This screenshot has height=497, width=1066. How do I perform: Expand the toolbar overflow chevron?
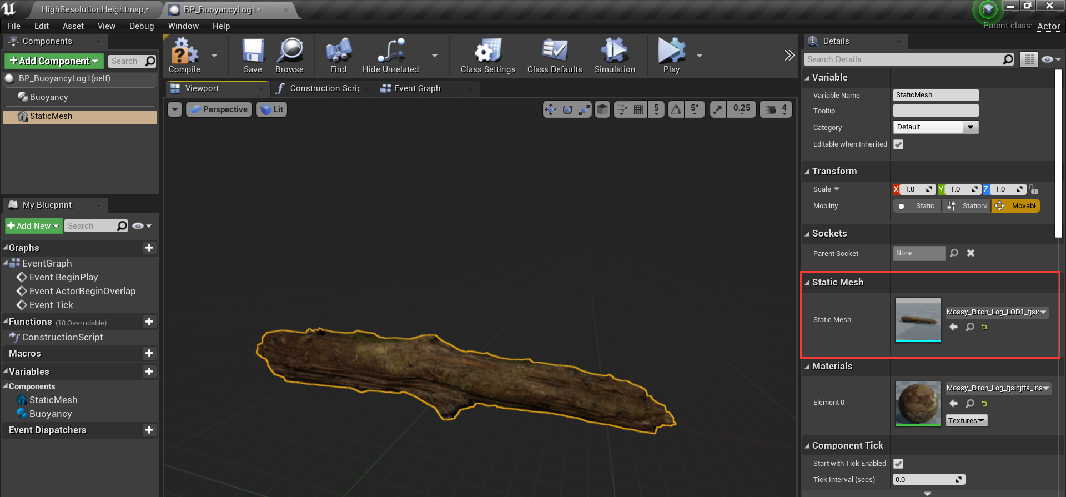point(789,55)
